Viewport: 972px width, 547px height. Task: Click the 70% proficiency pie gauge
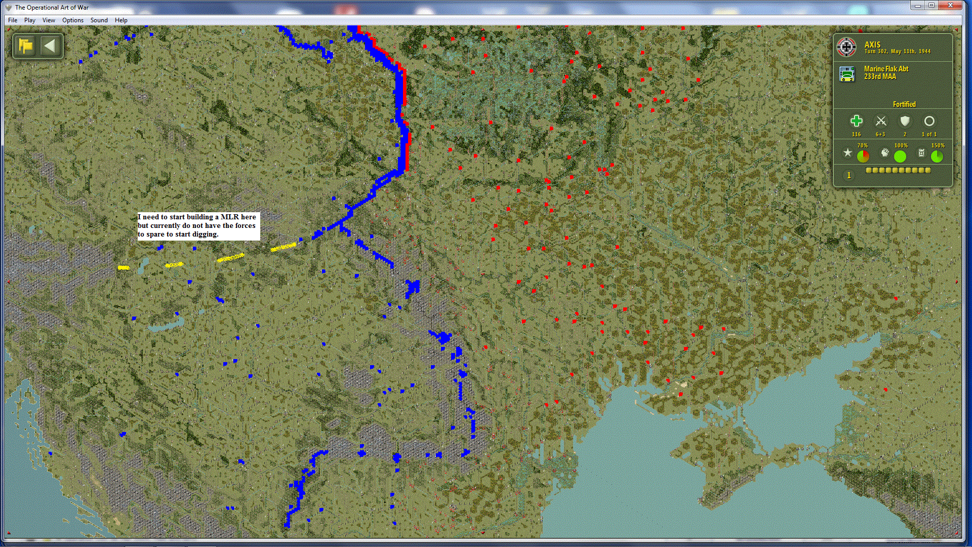click(x=863, y=157)
